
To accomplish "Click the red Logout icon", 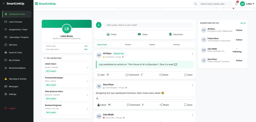I will [x=6, y=108].
